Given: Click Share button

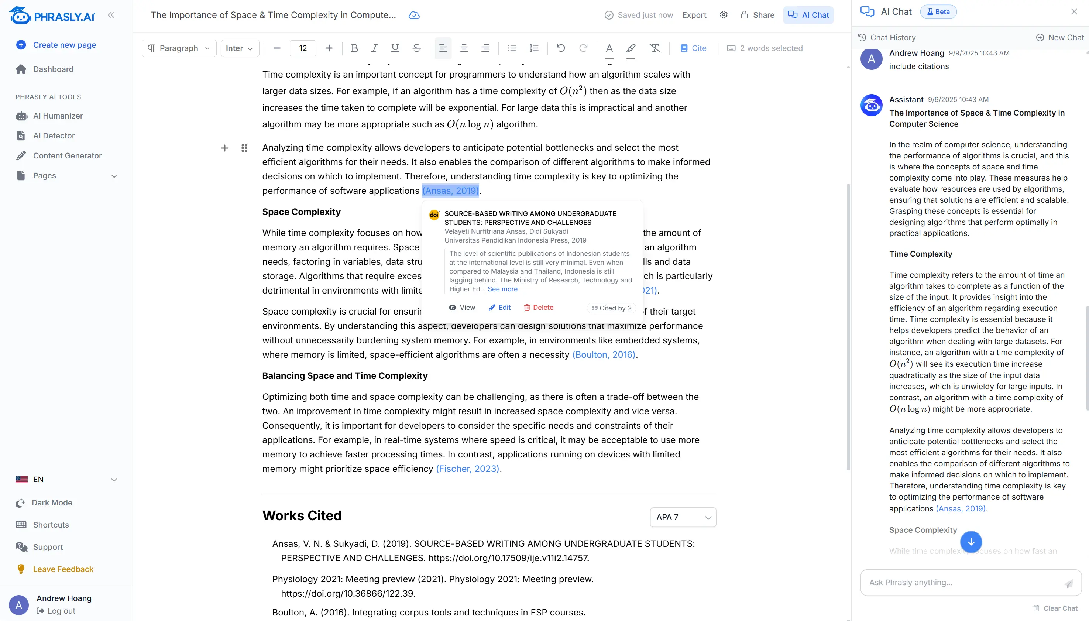Looking at the screenshot, I should point(757,15).
